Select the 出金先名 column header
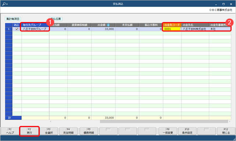 pyautogui.click(x=195, y=25)
